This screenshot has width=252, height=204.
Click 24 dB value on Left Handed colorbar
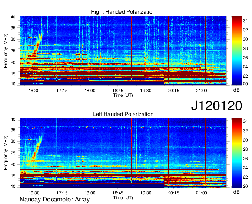(245, 168)
